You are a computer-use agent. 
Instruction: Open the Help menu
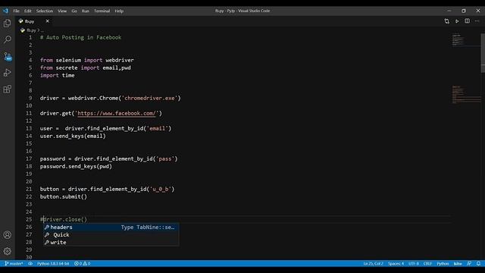pyautogui.click(x=119, y=11)
